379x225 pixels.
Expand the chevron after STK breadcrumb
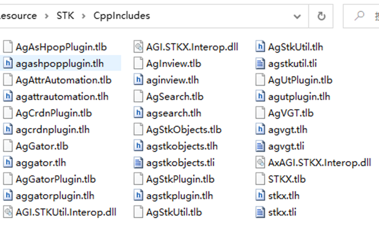[84, 16]
